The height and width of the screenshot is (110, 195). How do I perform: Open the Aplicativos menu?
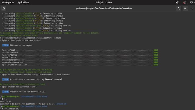pyautogui.click(x=23, y=2)
